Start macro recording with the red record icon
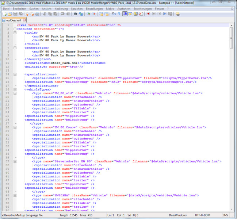The width and height of the screenshot is (237, 219). point(148,14)
